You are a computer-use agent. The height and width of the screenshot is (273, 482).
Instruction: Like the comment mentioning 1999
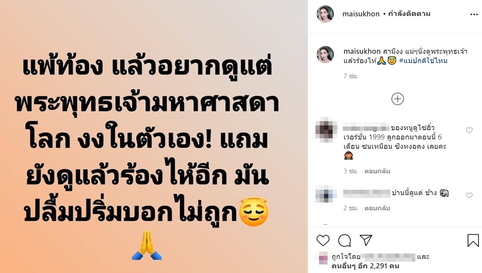(469, 130)
